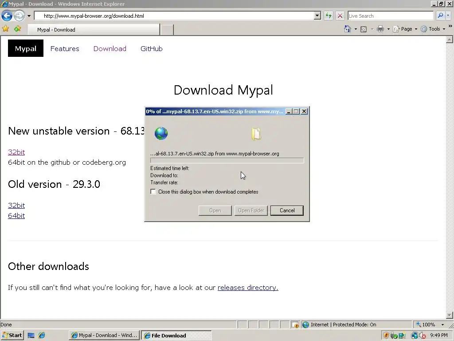
Task: Open a new blank tab
Action: [x=167, y=30]
